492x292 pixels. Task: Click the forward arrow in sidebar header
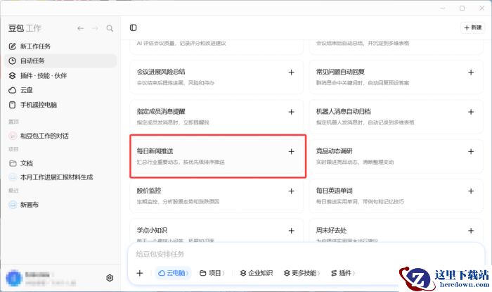pos(95,28)
